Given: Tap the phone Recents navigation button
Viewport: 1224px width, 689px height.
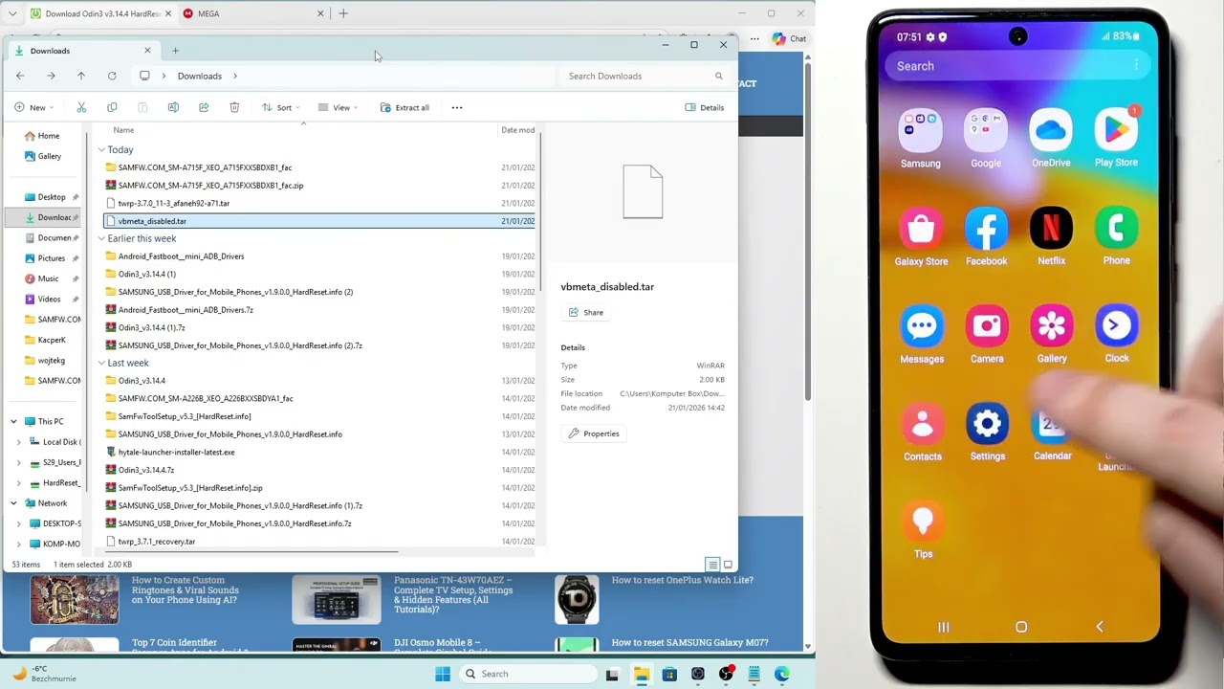Looking at the screenshot, I should [943, 627].
